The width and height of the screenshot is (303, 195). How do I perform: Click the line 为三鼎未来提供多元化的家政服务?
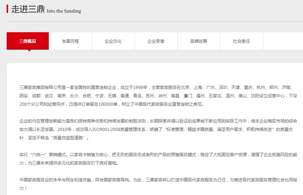pos(69,163)
